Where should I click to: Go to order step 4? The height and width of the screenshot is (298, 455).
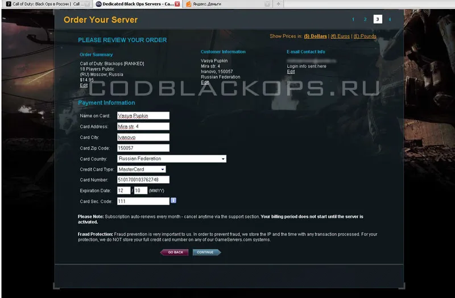click(390, 19)
